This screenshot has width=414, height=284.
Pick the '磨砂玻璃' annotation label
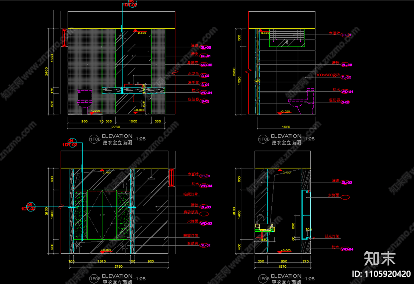[x=191, y=212]
